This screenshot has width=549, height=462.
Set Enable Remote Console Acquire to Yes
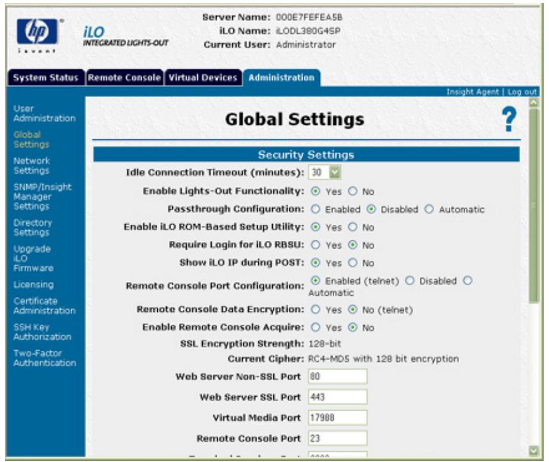[315, 328]
